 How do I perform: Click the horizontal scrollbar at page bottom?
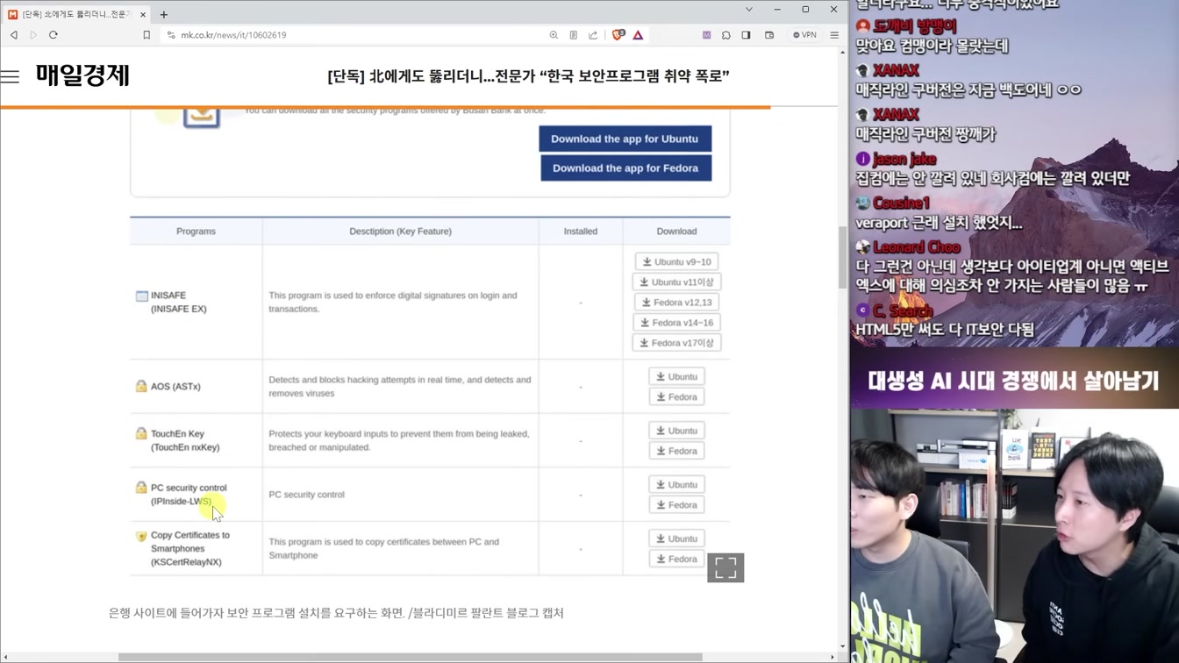click(411, 657)
